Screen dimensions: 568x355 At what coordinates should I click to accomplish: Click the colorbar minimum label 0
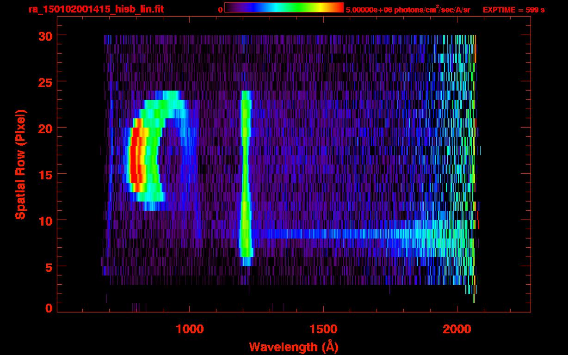pyautogui.click(x=220, y=10)
